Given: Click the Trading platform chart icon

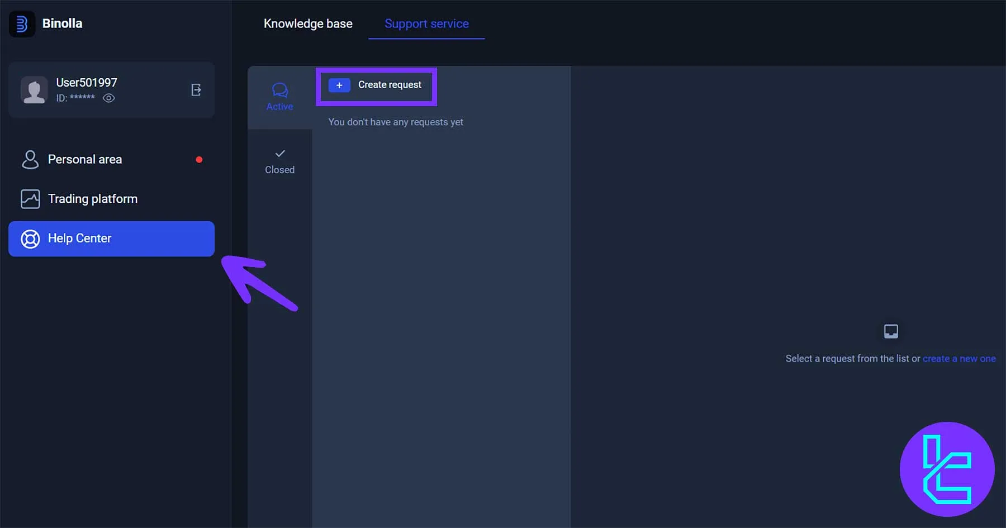Looking at the screenshot, I should coord(30,198).
